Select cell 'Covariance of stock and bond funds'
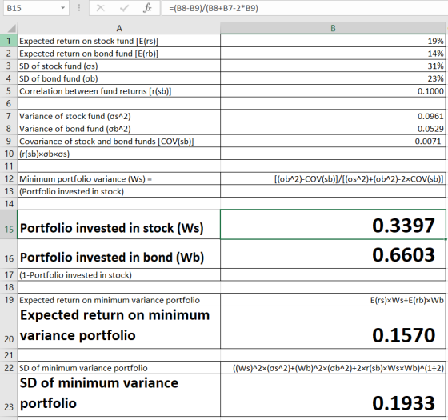This screenshot has height=420, width=448. 119,141
